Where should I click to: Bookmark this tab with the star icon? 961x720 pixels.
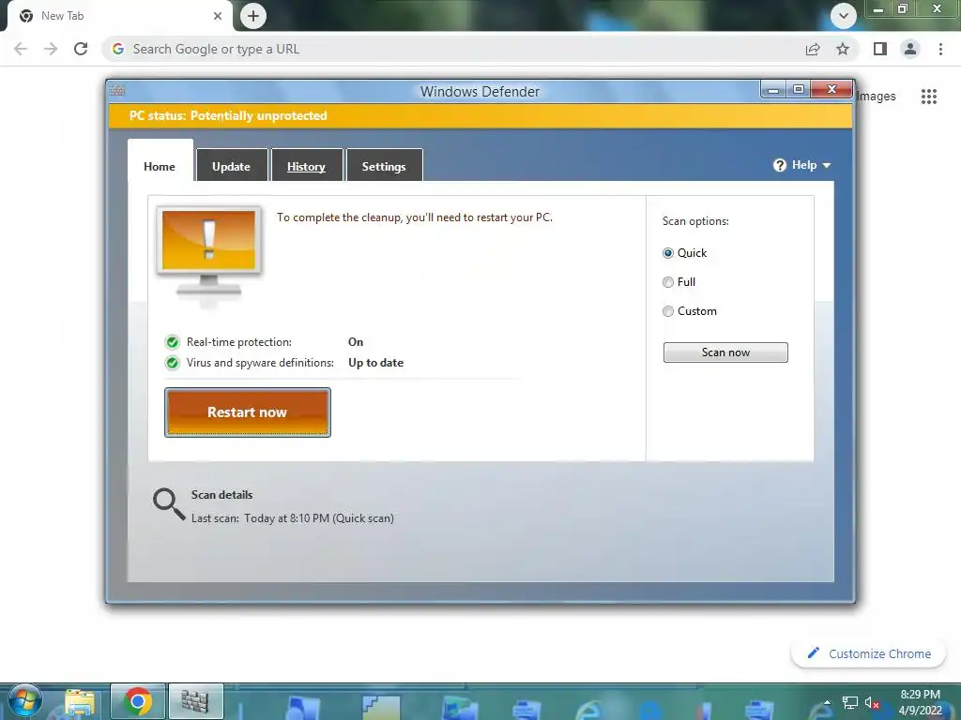pyautogui.click(x=843, y=49)
